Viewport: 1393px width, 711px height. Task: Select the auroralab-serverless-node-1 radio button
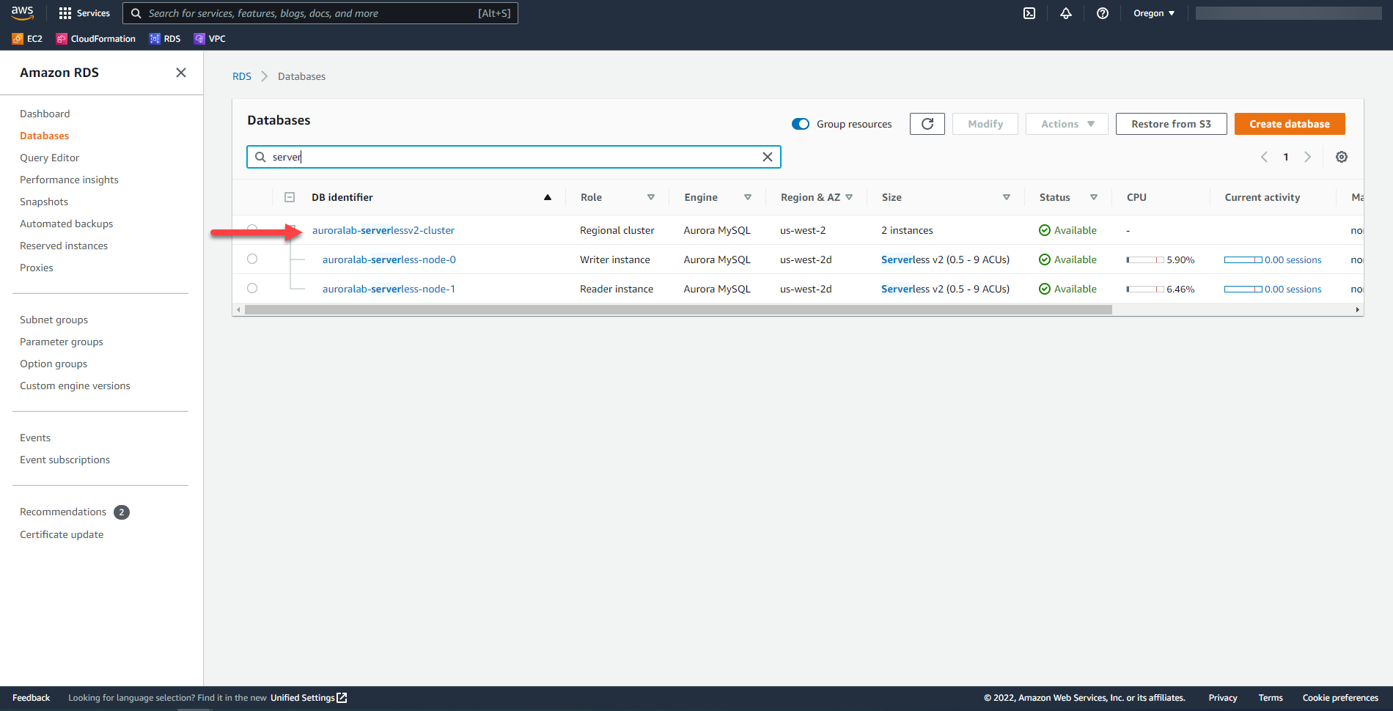(252, 288)
